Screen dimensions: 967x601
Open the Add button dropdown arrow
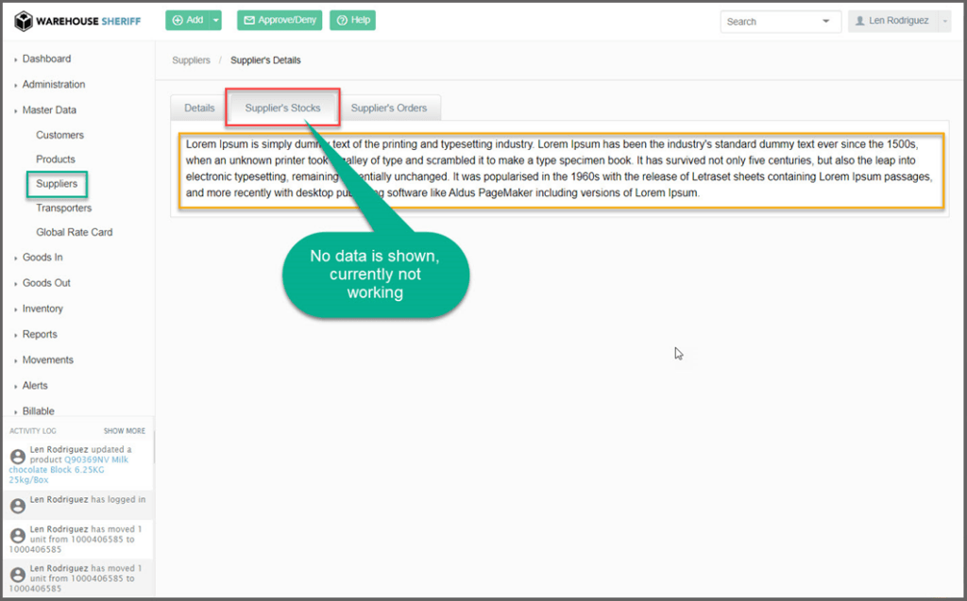click(216, 20)
